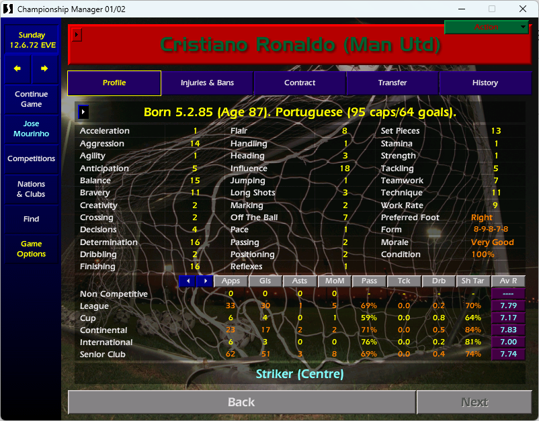The height and width of the screenshot is (421, 539).
Task: Click the blue left arrow above the stats table
Action: 188,281
